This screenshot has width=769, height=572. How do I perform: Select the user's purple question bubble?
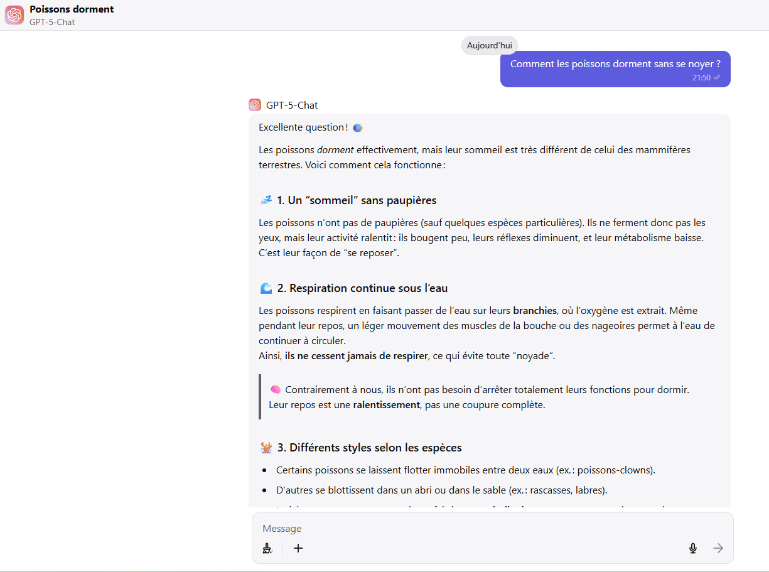(615, 64)
